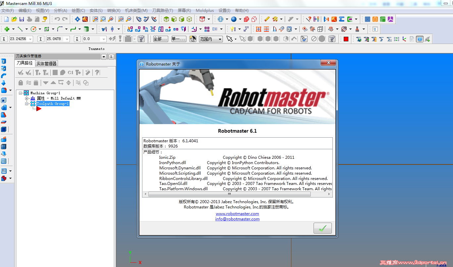Switch to the 刀具路径 tab

coord(25,63)
